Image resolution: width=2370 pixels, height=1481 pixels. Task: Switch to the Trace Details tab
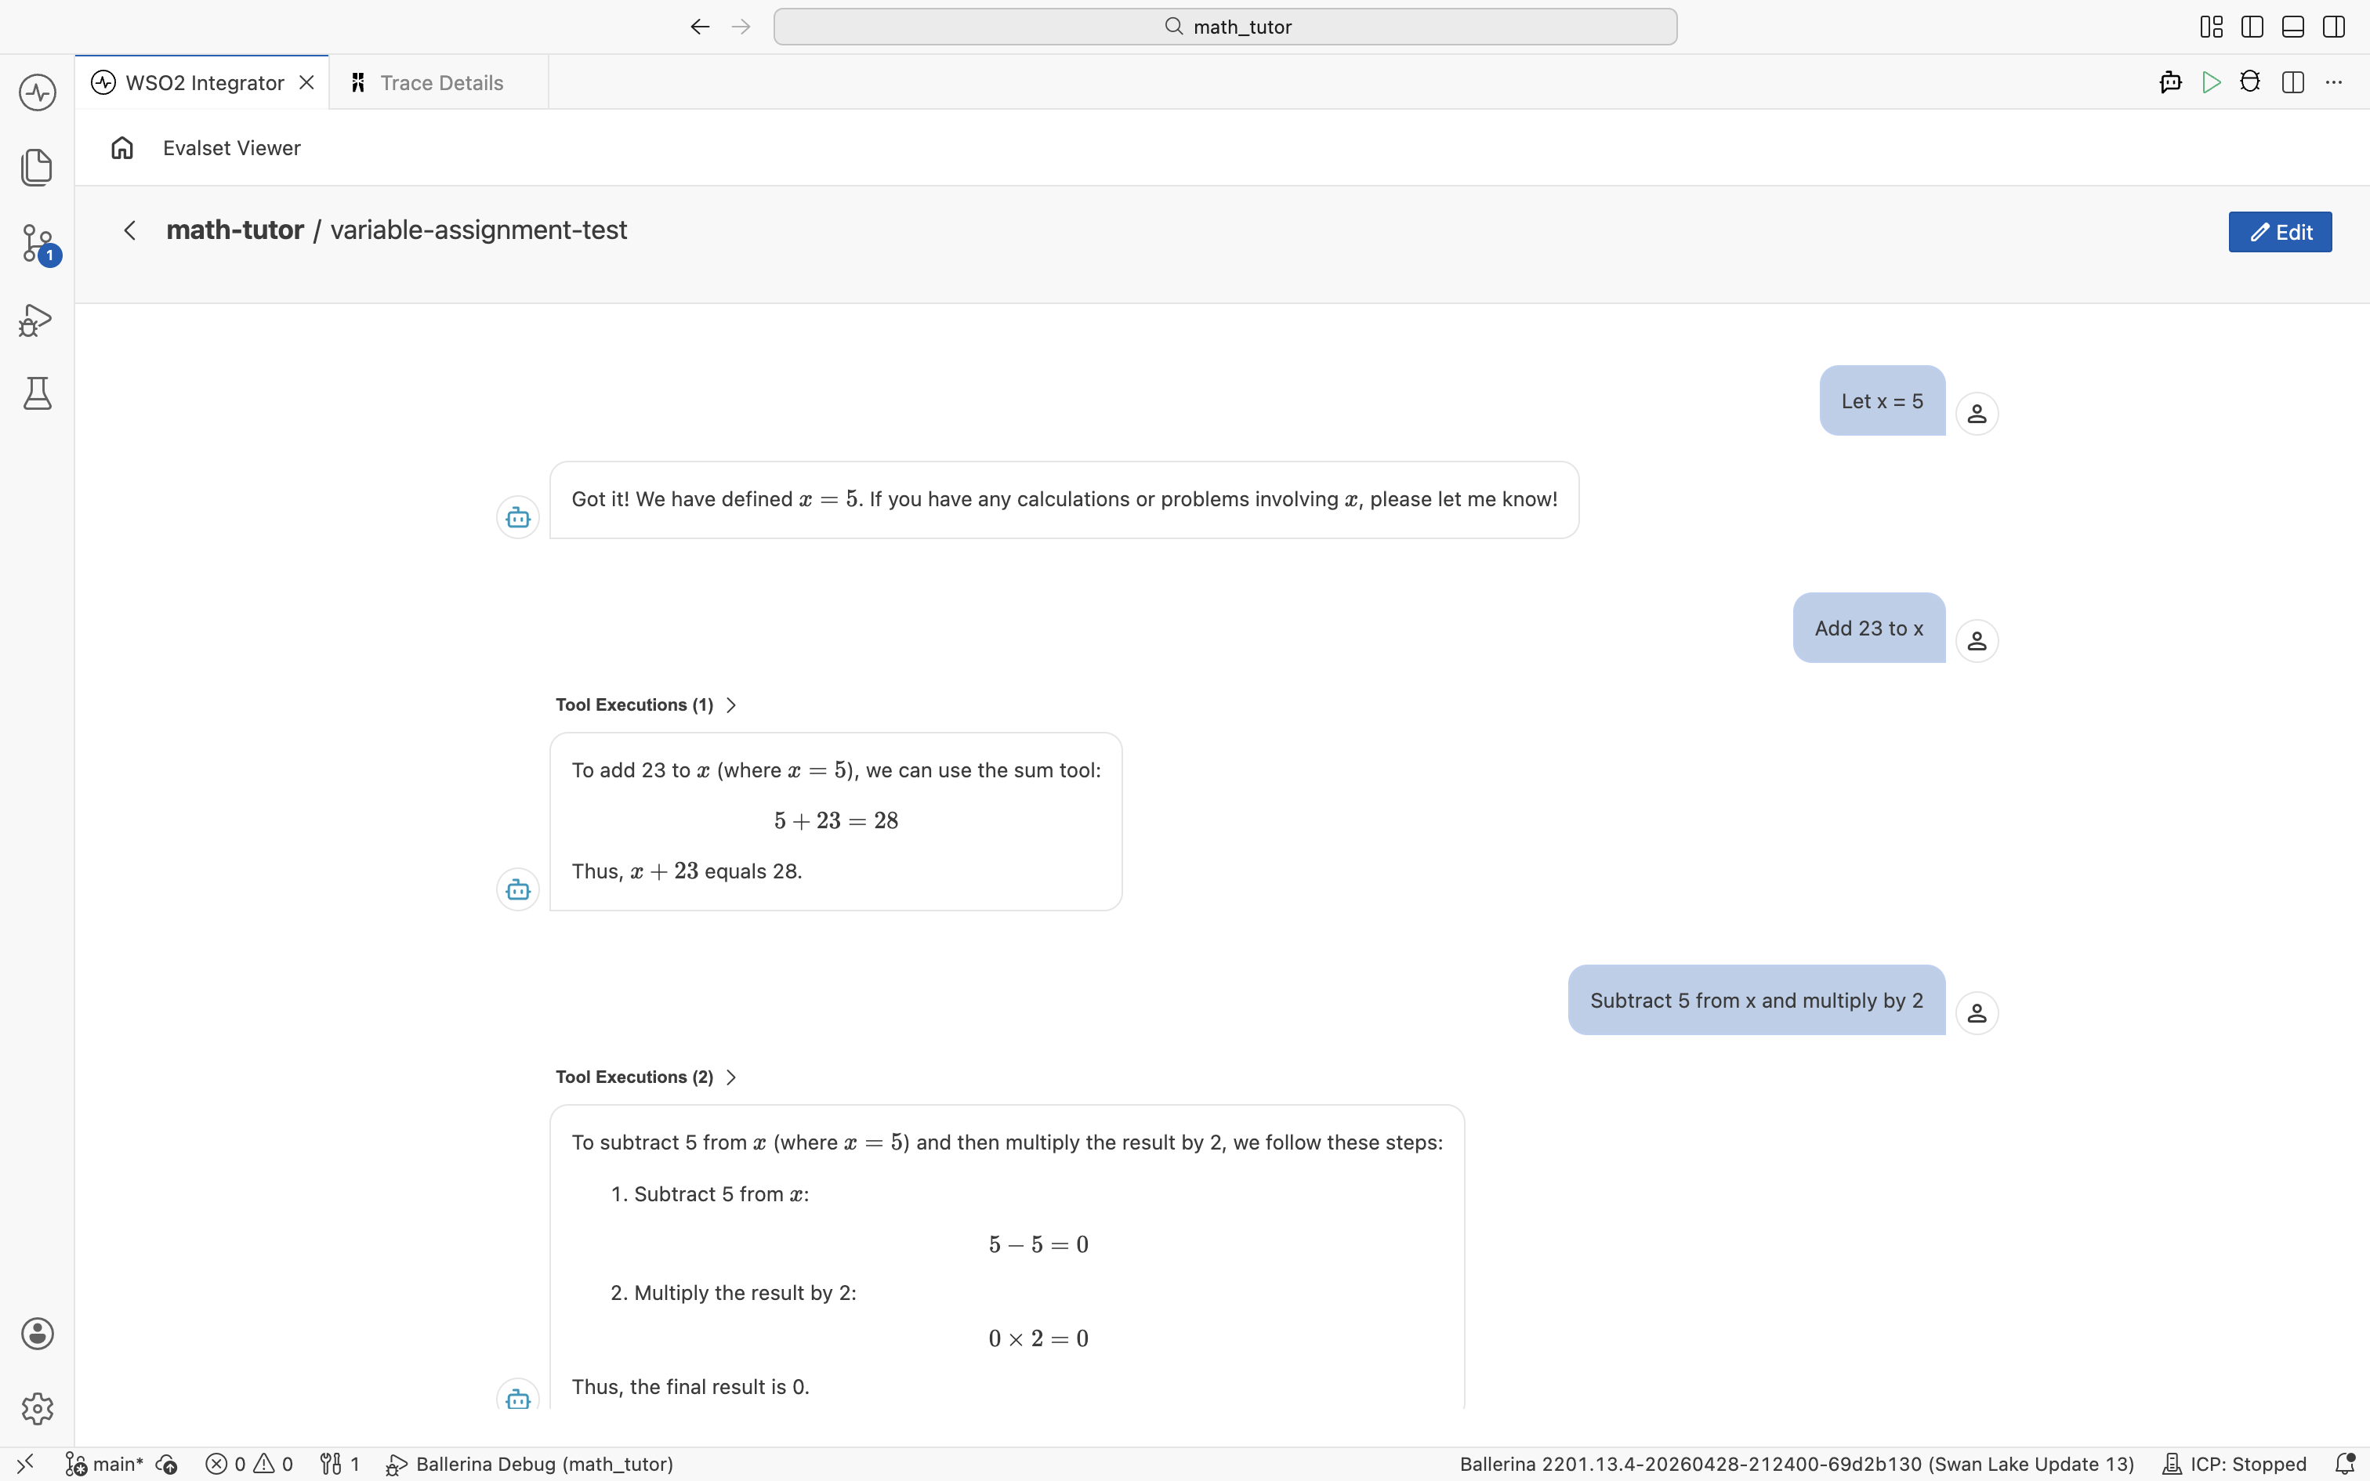pos(439,82)
